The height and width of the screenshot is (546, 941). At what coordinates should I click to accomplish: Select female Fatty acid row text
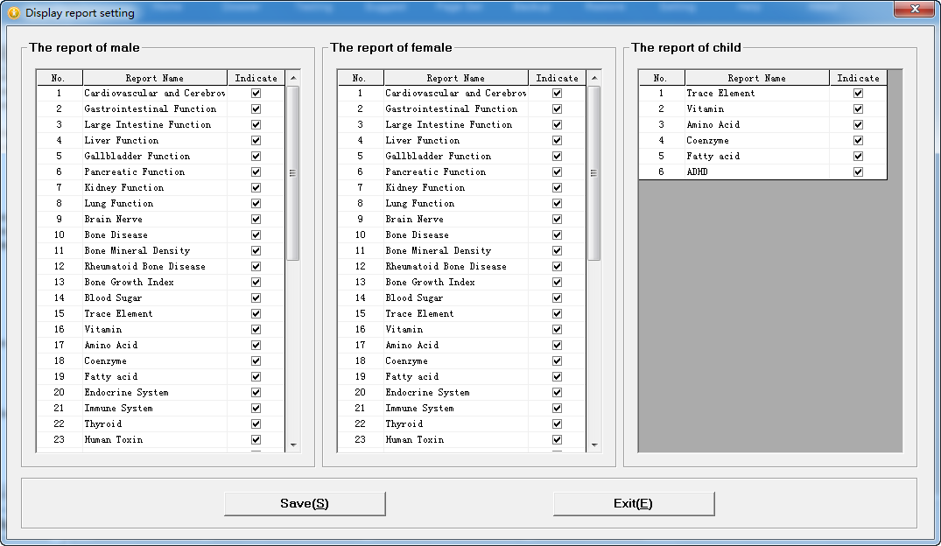411,377
